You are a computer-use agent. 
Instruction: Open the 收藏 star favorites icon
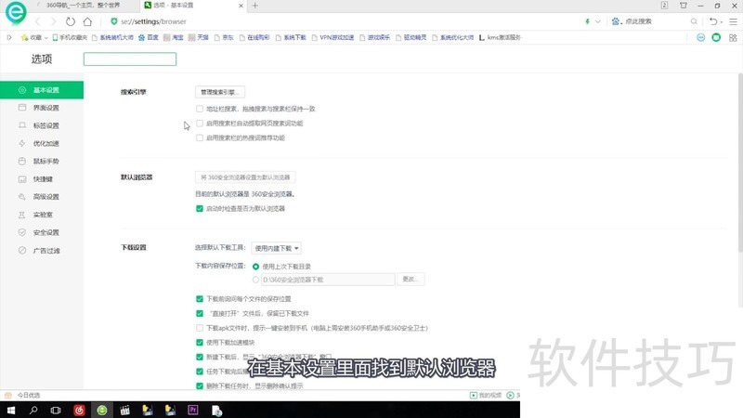coord(25,37)
